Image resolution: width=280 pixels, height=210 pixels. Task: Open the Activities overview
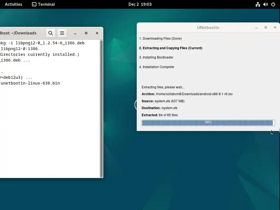point(13,4)
